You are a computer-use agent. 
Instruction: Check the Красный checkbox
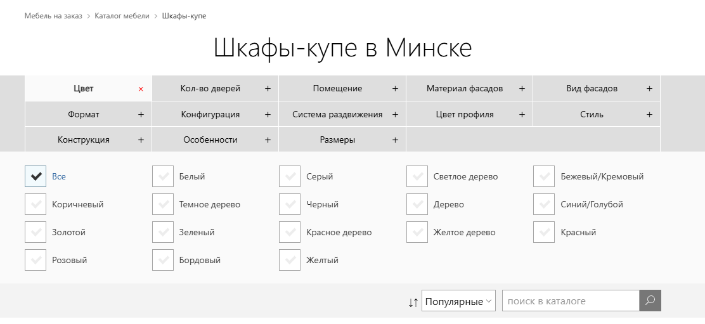pos(544,232)
